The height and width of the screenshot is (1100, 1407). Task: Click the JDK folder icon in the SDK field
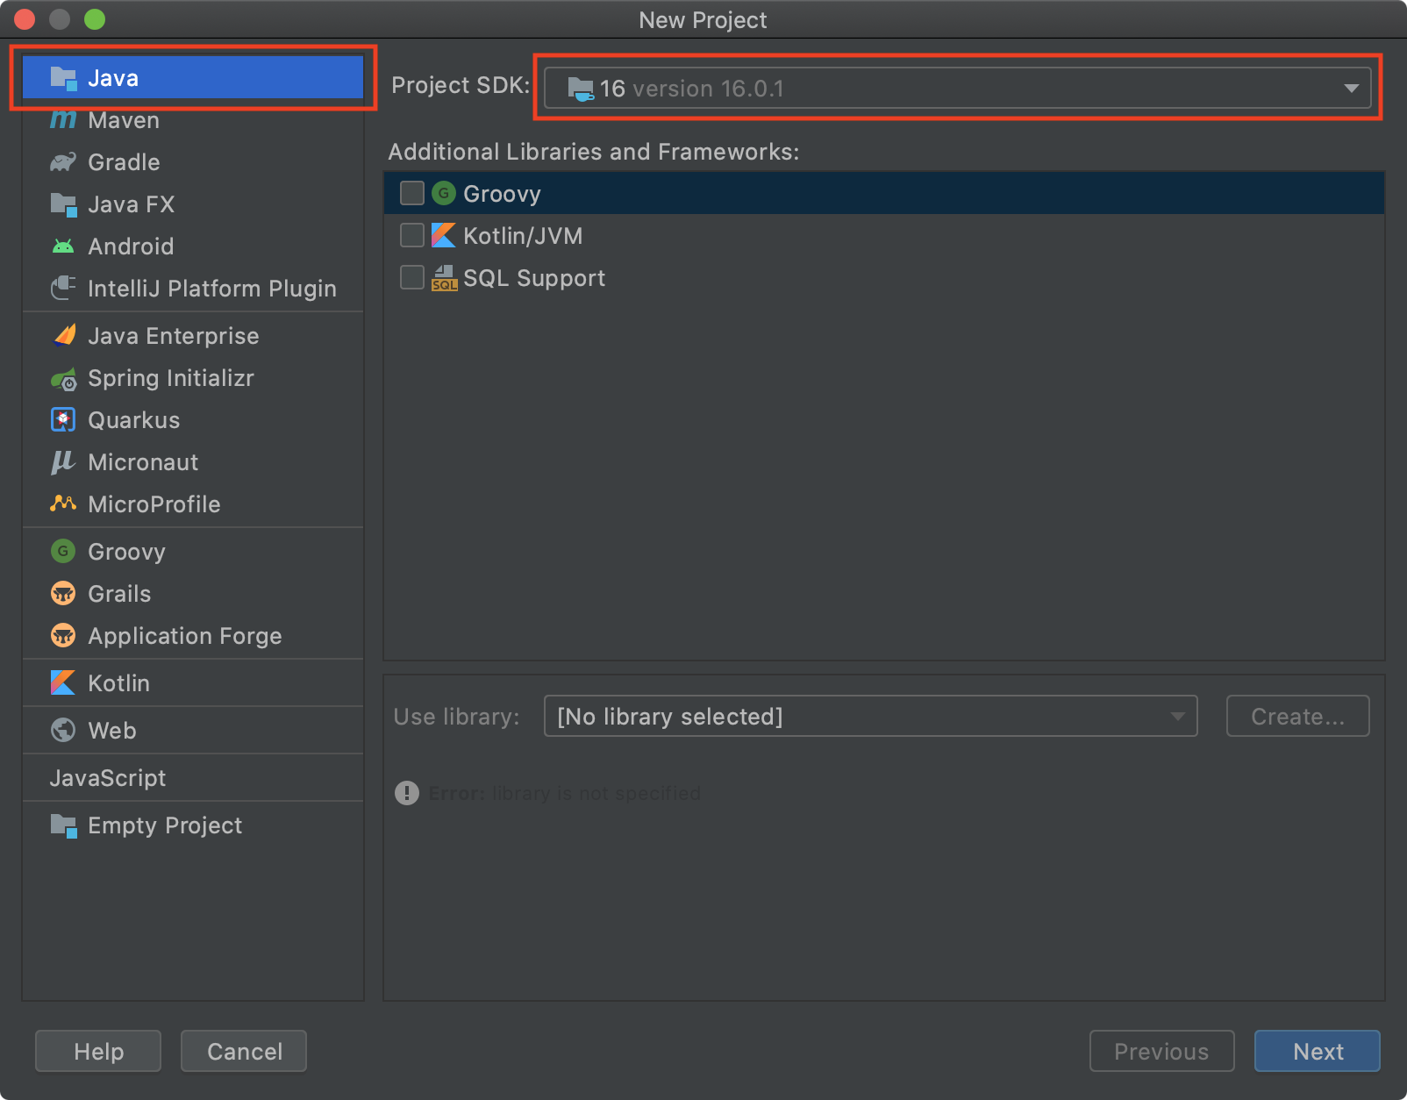click(581, 89)
